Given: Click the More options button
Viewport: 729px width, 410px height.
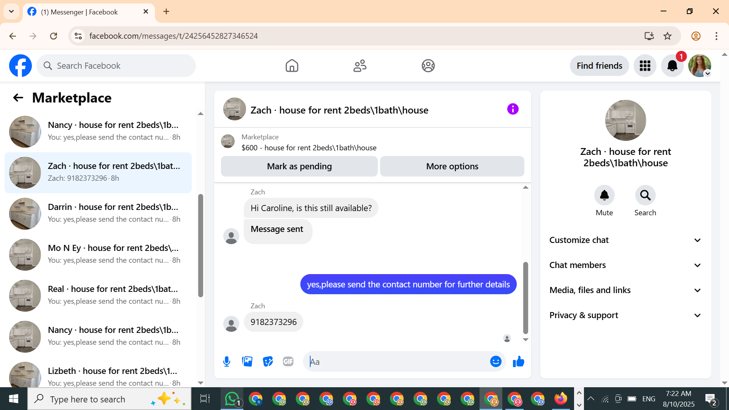Looking at the screenshot, I should 452,166.
